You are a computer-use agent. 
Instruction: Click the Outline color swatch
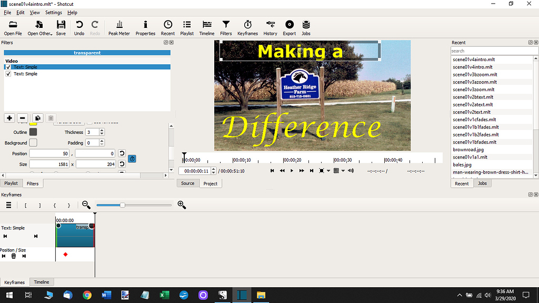[x=33, y=132]
